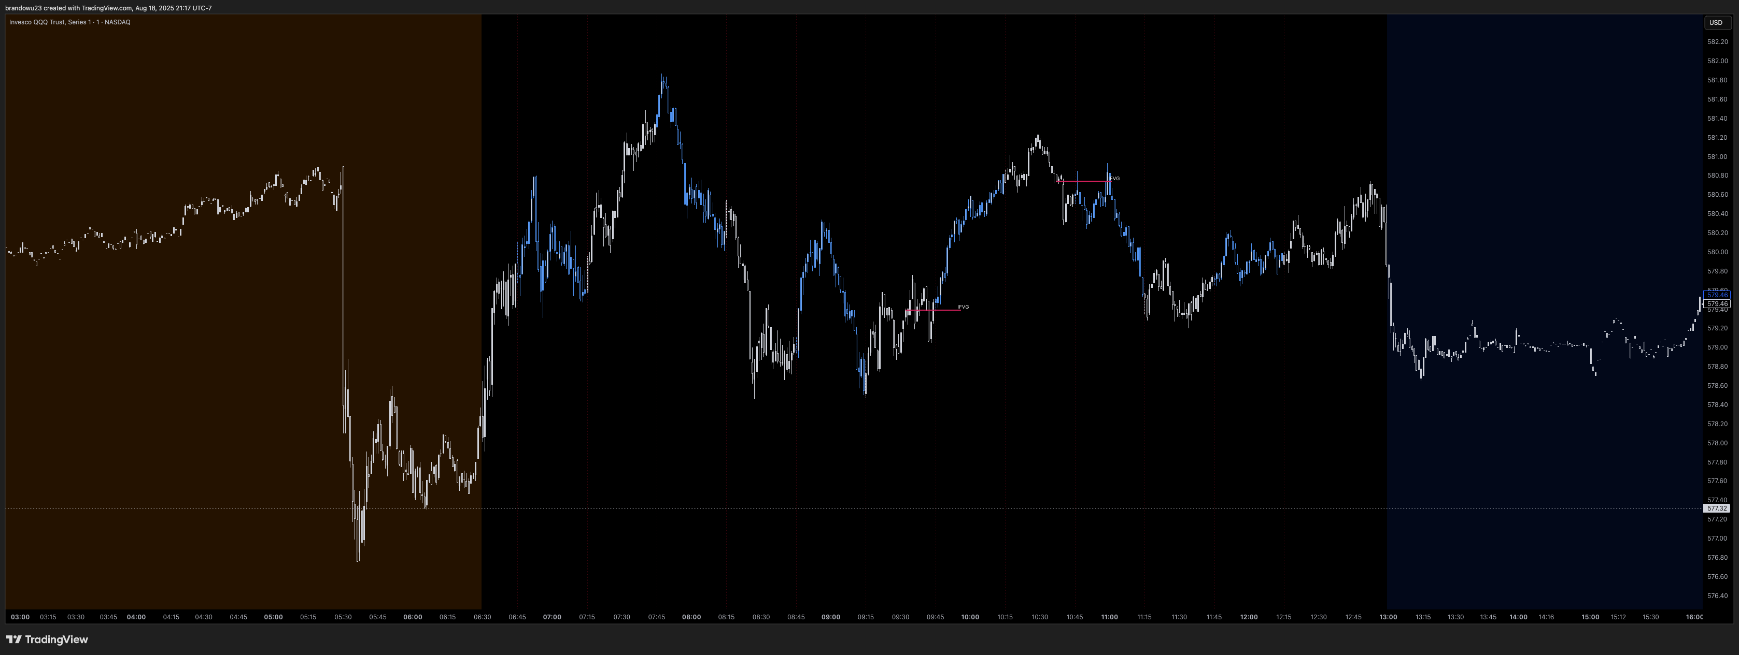This screenshot has width=1739, height=655.
Task: Click the 10:30 time axis label
Action: coord(1040,617)
